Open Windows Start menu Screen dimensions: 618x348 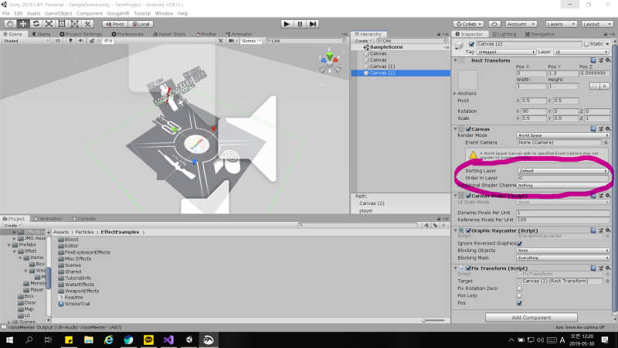tap(9, 339)
